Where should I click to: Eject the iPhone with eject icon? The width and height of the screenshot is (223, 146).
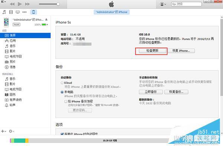pos(46,20)
